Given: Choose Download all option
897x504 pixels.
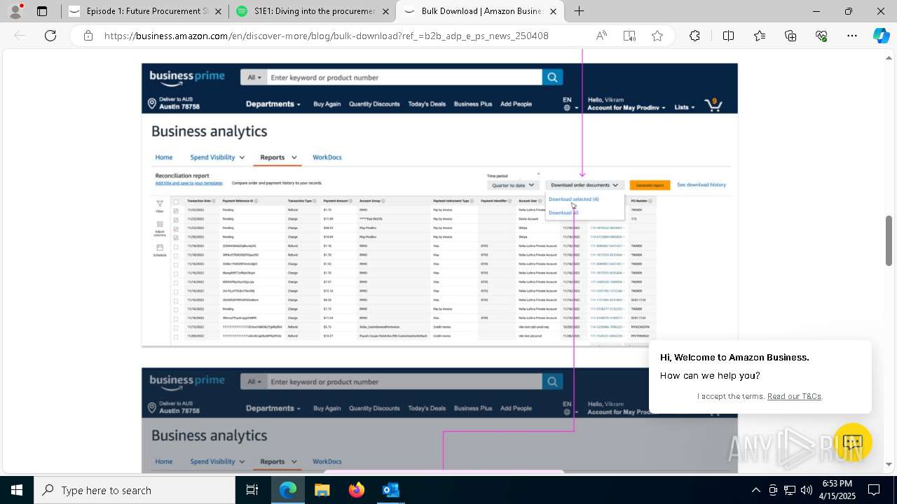Looking at the screenshot, I should pyautogui.click(x=563, y=213).
